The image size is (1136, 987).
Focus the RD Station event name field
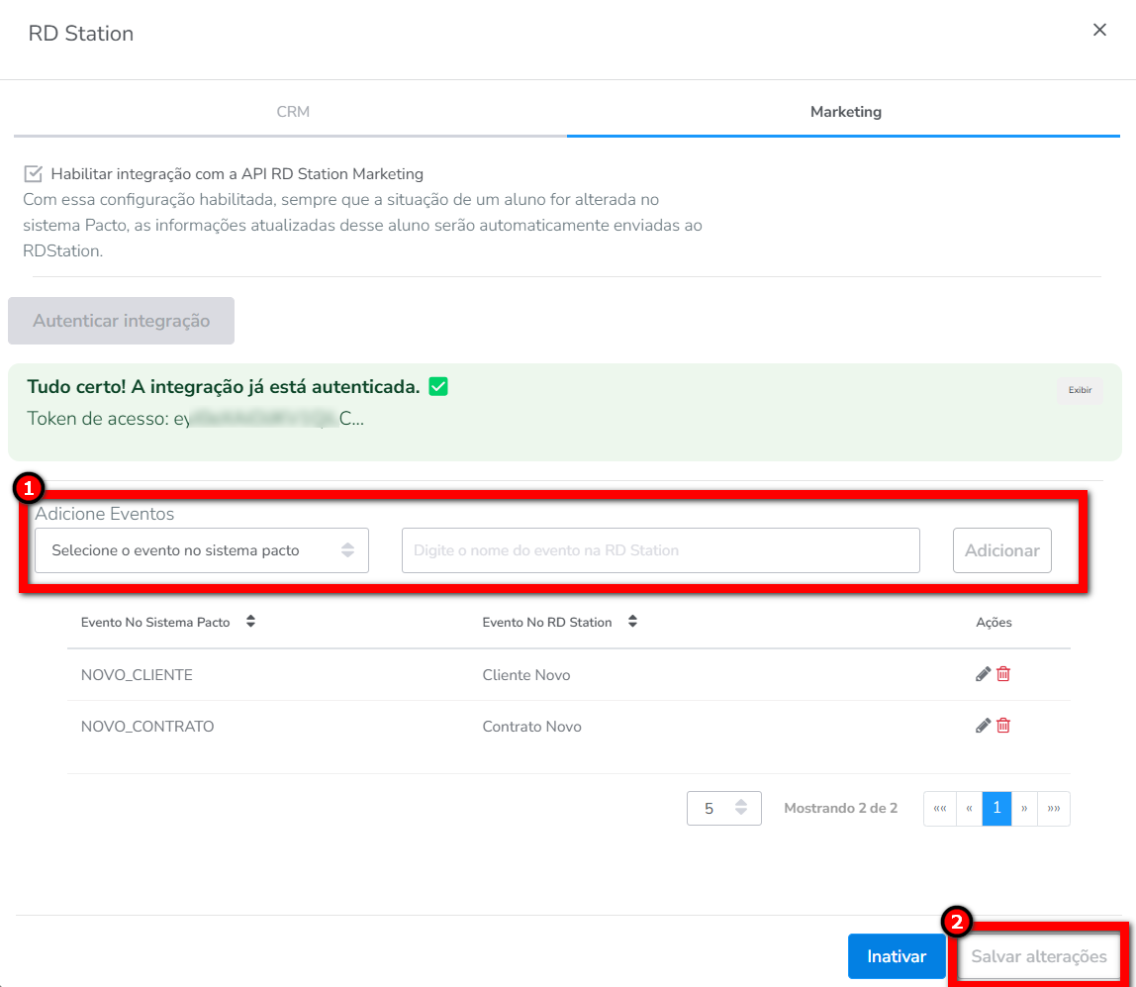(660, 550)
